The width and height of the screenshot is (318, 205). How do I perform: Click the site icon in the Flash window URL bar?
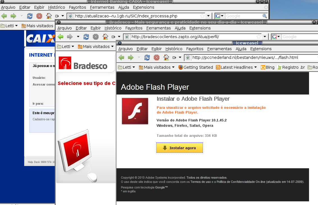tap(188, 57)
